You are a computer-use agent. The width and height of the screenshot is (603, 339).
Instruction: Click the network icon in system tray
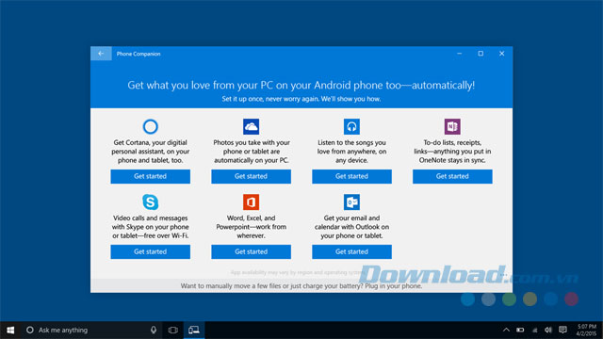point(534,331)
